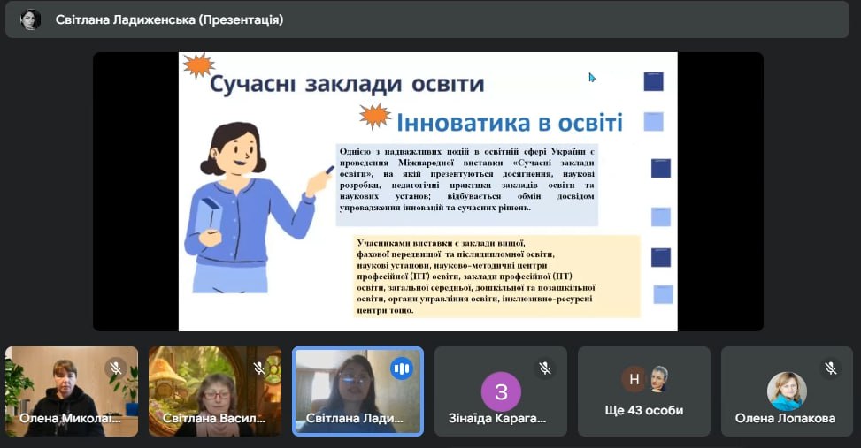Click presenter avatar in the top bar
The height and width of the screenshot is (448, 861).
point(31,19)
